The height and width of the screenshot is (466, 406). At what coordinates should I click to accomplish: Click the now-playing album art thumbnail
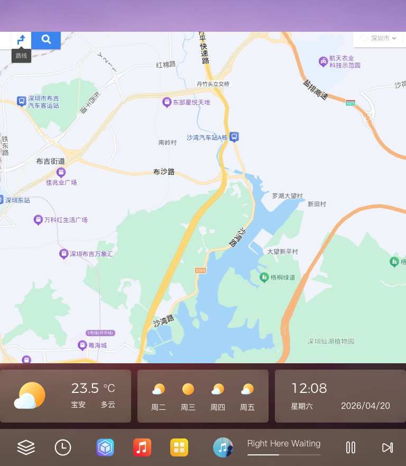[x=223, y=447]
